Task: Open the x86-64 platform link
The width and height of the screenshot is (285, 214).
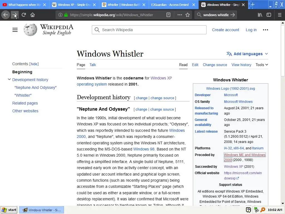Action: pyautogui.click(x=239, y=148)
